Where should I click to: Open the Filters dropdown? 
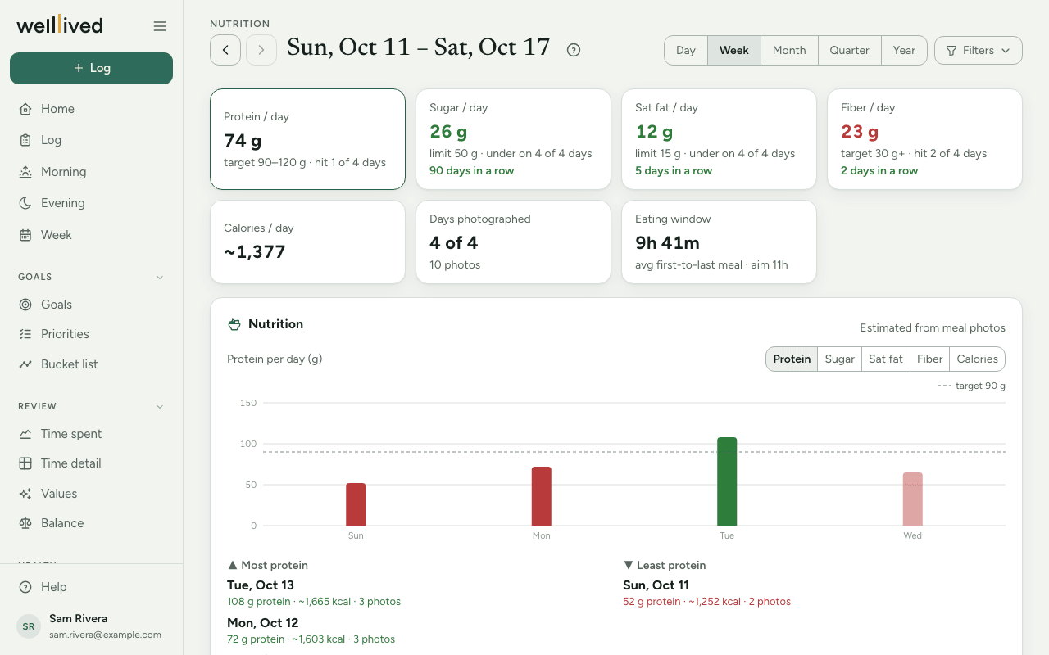[x=979, y=50]
